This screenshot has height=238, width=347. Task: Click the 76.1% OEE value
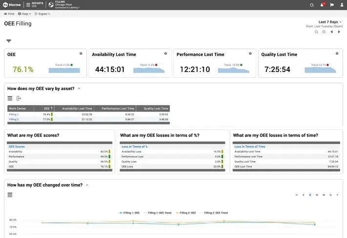click(23, 70)
